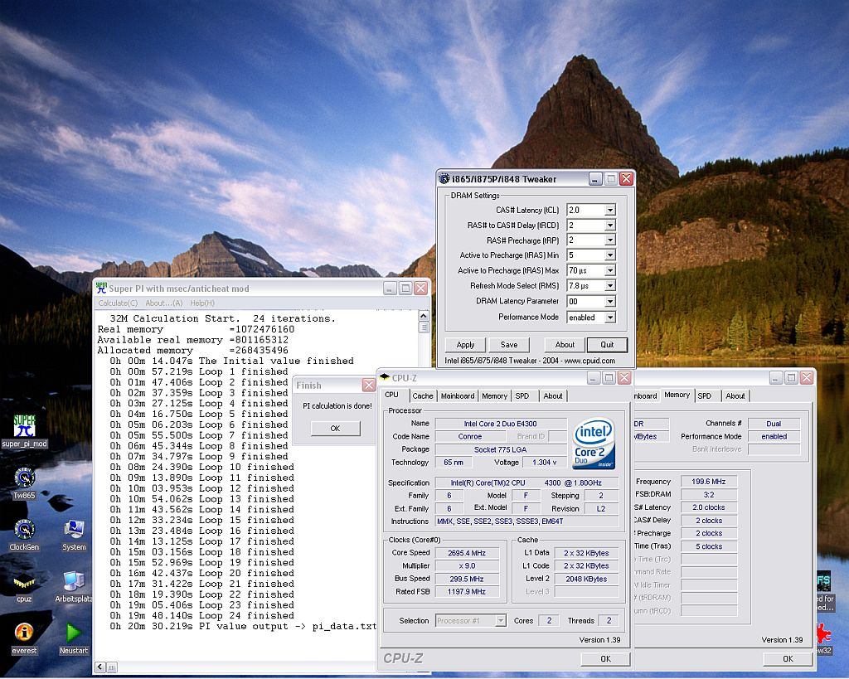Click the i865 Tweaker title bar icon
Screen dimensions: 849x679
pos(444,179)
